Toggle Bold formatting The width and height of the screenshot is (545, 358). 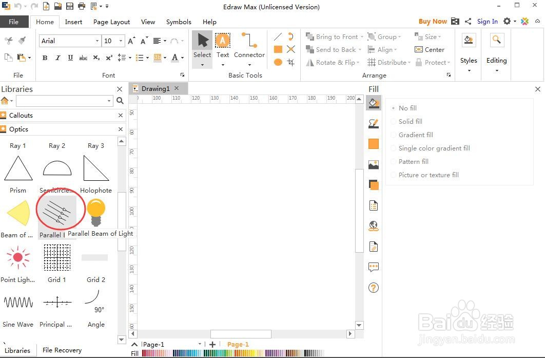pos(45,58)
